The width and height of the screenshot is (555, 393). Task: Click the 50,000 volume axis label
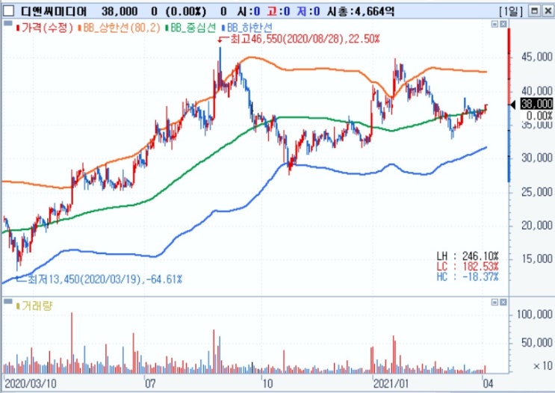[x=537, y=342]
